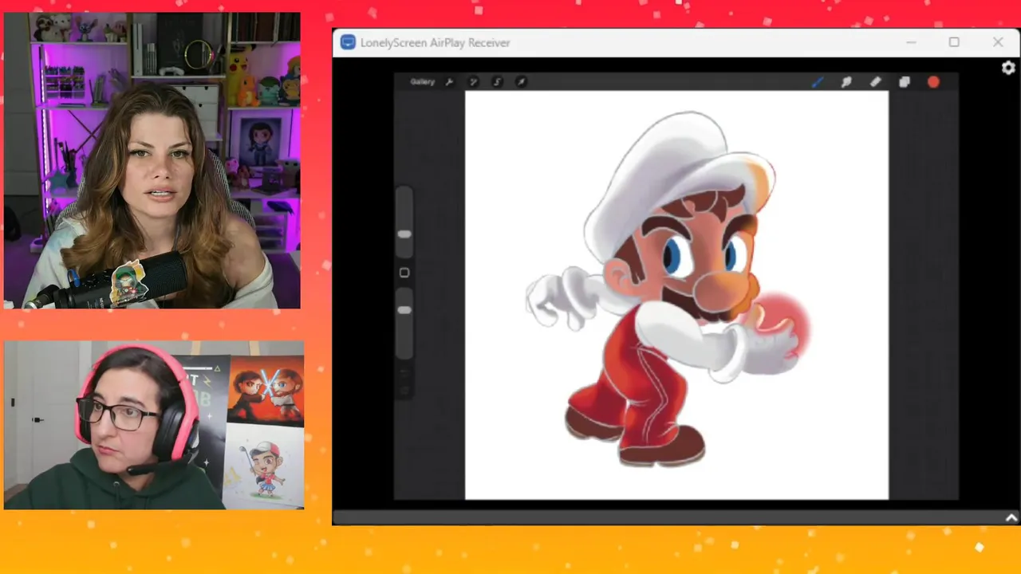Click the top webcam feed
Screen dimensions: 1021x574
coord(152,160)
